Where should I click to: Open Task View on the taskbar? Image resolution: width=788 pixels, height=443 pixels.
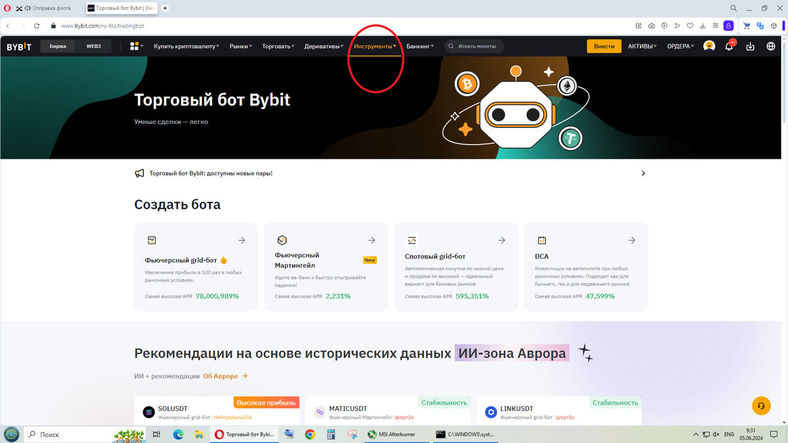[x=156, y=434]
